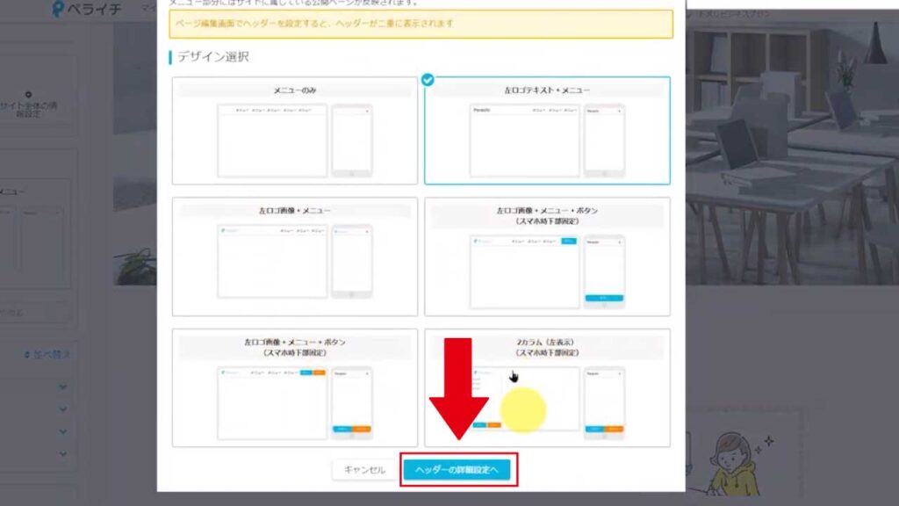Screen dimensions: 899x506
Task: Choose 左ロゴ画像・メニュー・ボタン card with blue and orange buttons
Action: pyautogui.click(x=295, y=387)
